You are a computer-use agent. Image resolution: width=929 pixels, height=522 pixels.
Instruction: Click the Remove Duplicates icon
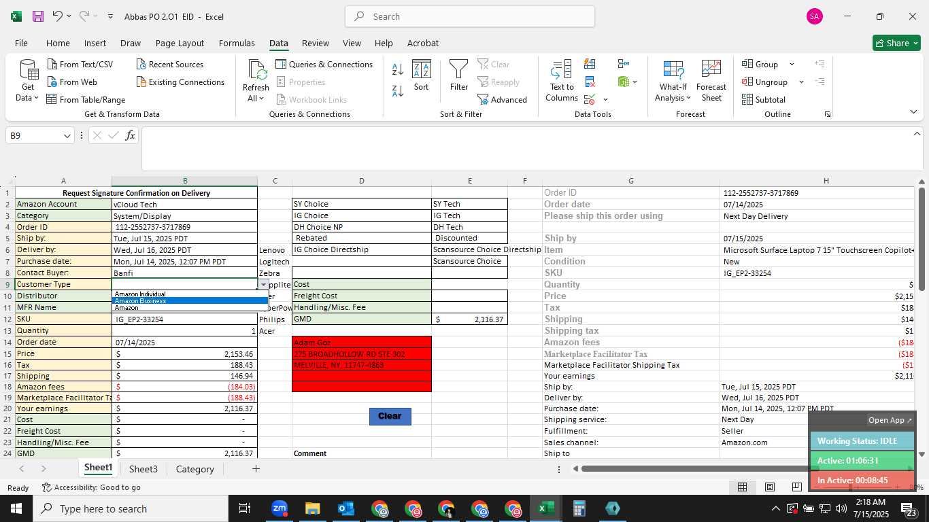pyautogui.click(x=590, y=82)
